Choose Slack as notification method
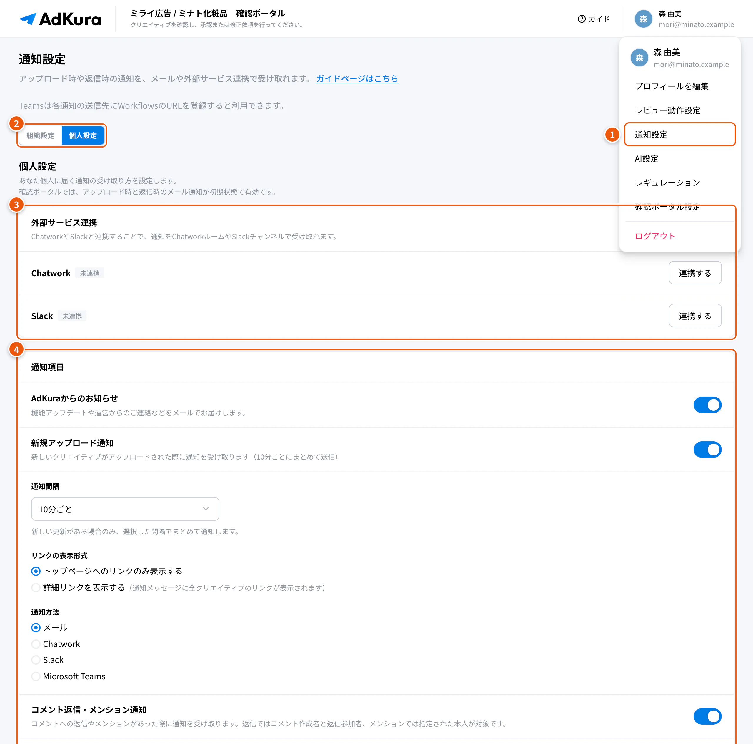 coord(36,660)
